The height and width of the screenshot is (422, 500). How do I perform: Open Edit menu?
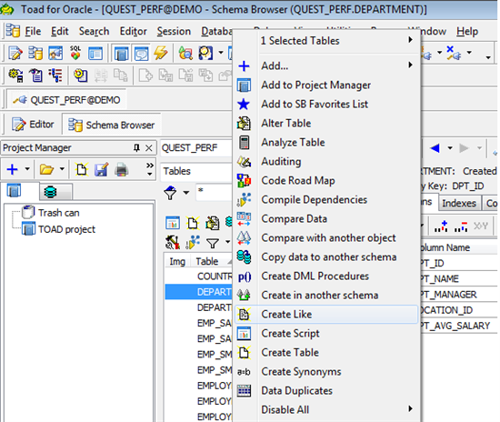point(60,31)
